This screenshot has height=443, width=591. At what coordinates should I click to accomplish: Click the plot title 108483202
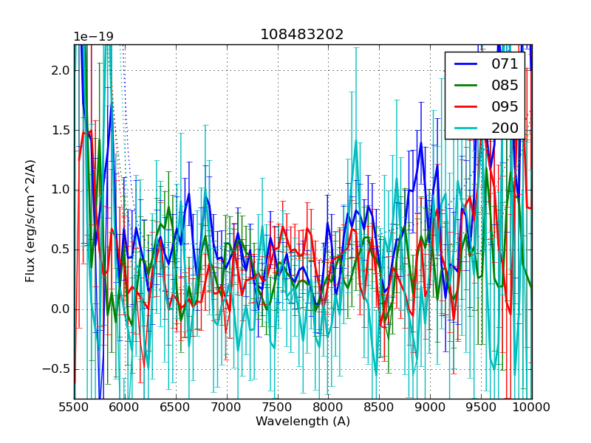point(301,35)
